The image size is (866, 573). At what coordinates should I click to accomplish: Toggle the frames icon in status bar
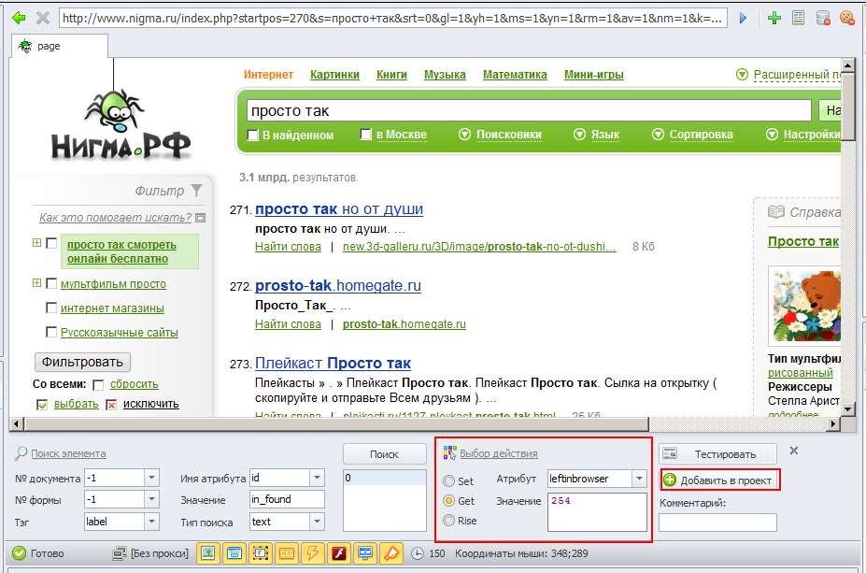coord(260,553)
